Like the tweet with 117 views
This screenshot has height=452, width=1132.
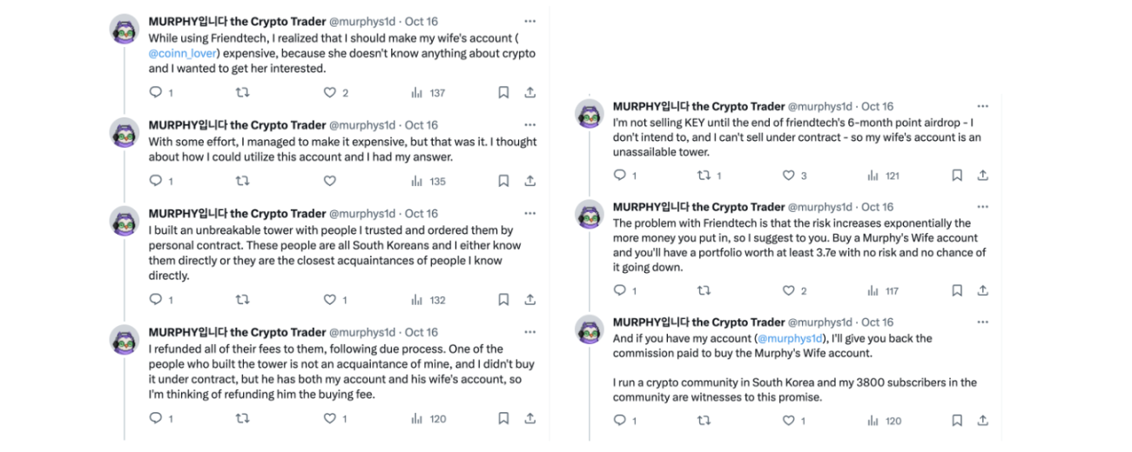(793, 290)
